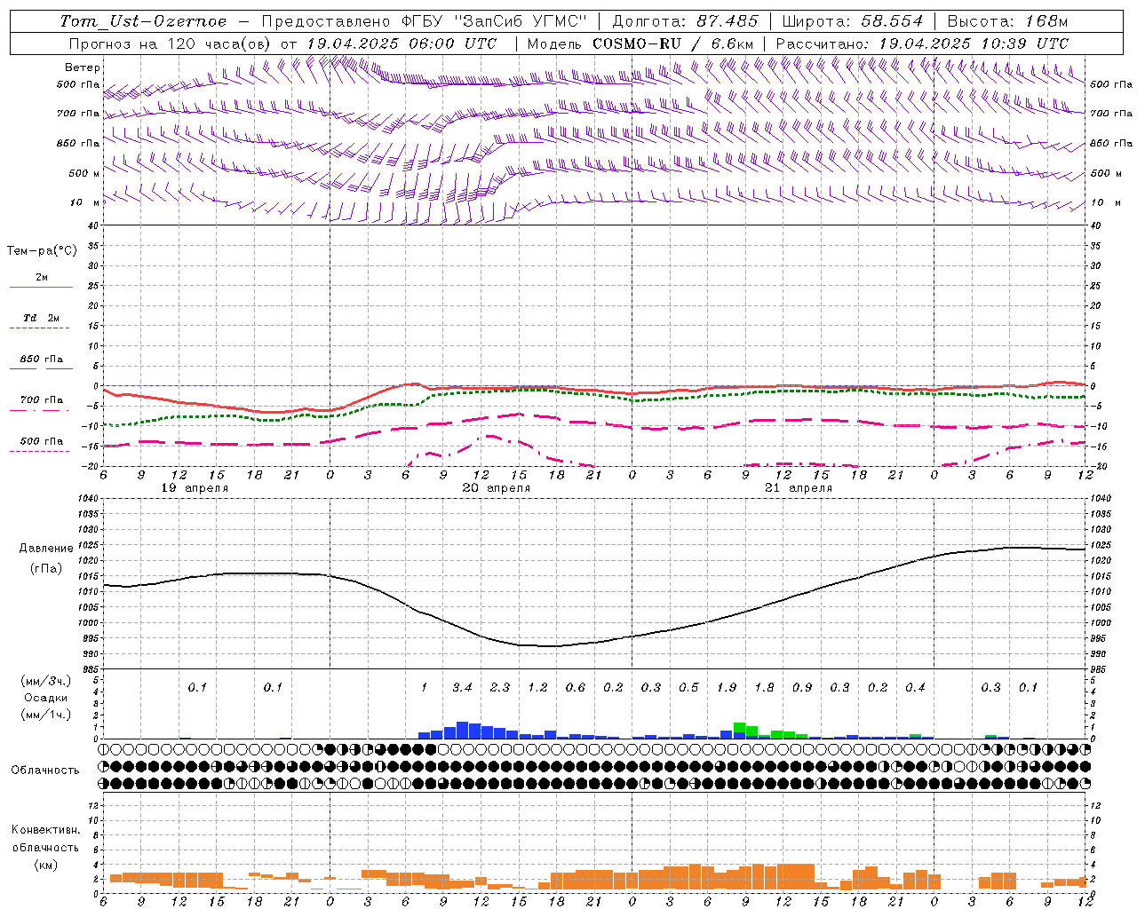
Task: Click the '(гПа)' unit under Давление
Action: (46, 569)
